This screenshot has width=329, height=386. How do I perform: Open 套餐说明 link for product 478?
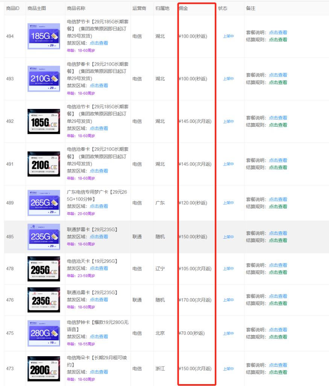pos(278,265)
